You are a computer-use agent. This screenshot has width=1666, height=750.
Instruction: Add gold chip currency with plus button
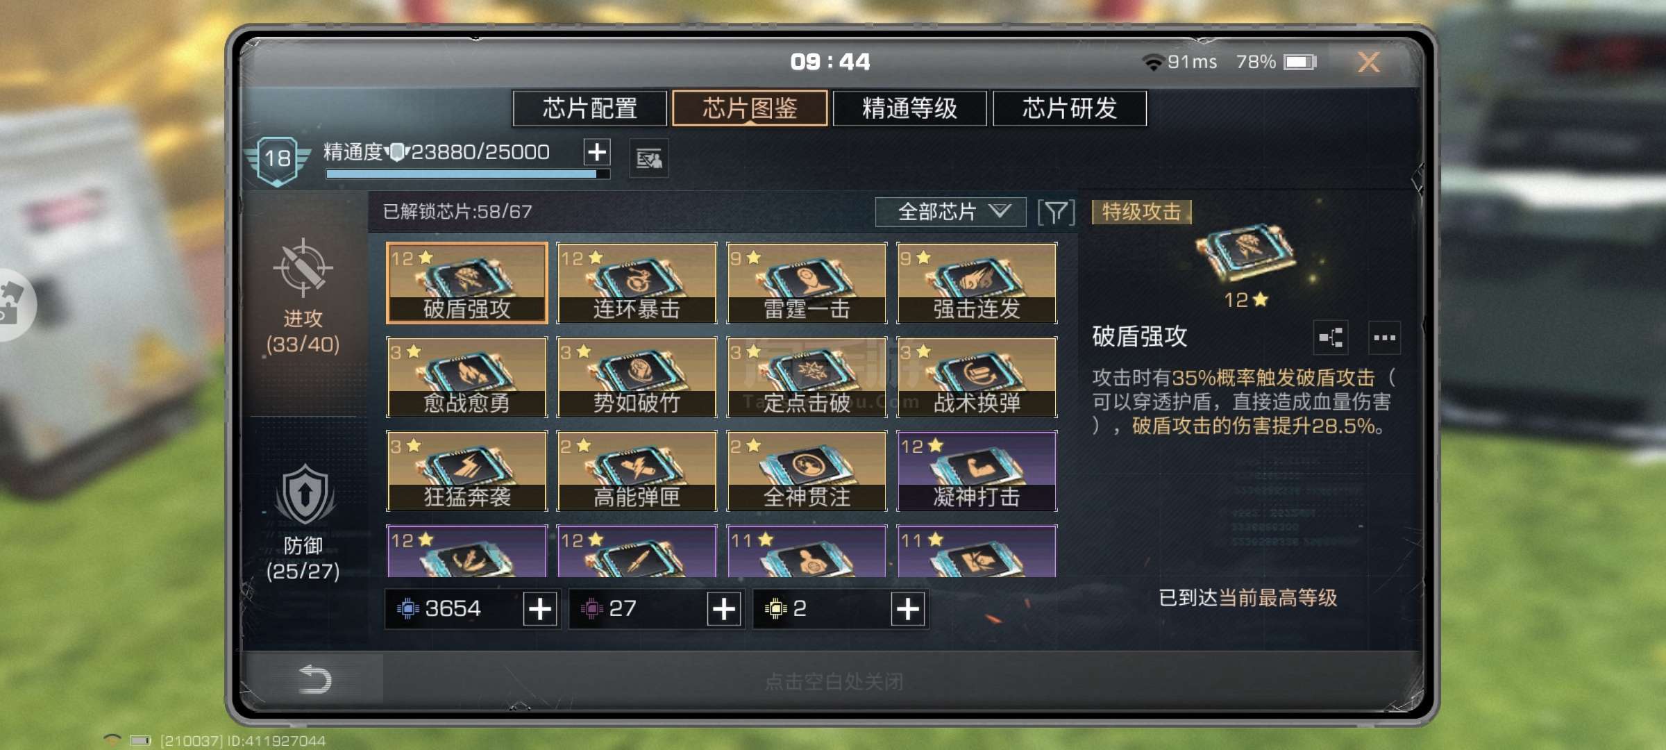pos(908,609)
